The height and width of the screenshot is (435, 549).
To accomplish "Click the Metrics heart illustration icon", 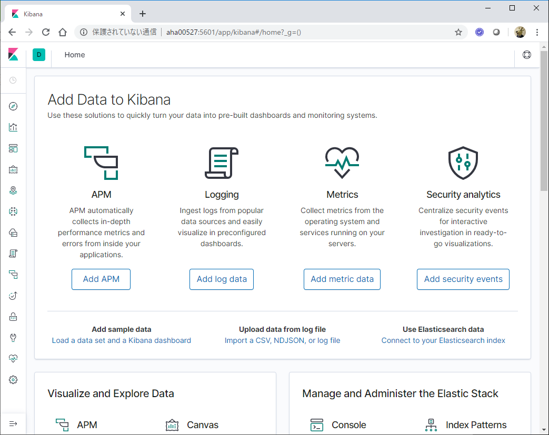I will [x=342, y=163].
